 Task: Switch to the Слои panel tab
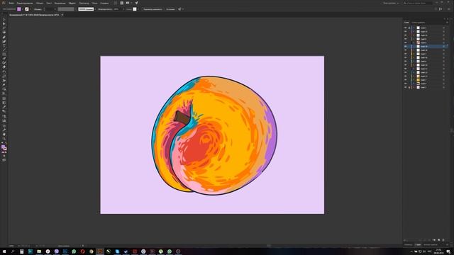(406, 22)
